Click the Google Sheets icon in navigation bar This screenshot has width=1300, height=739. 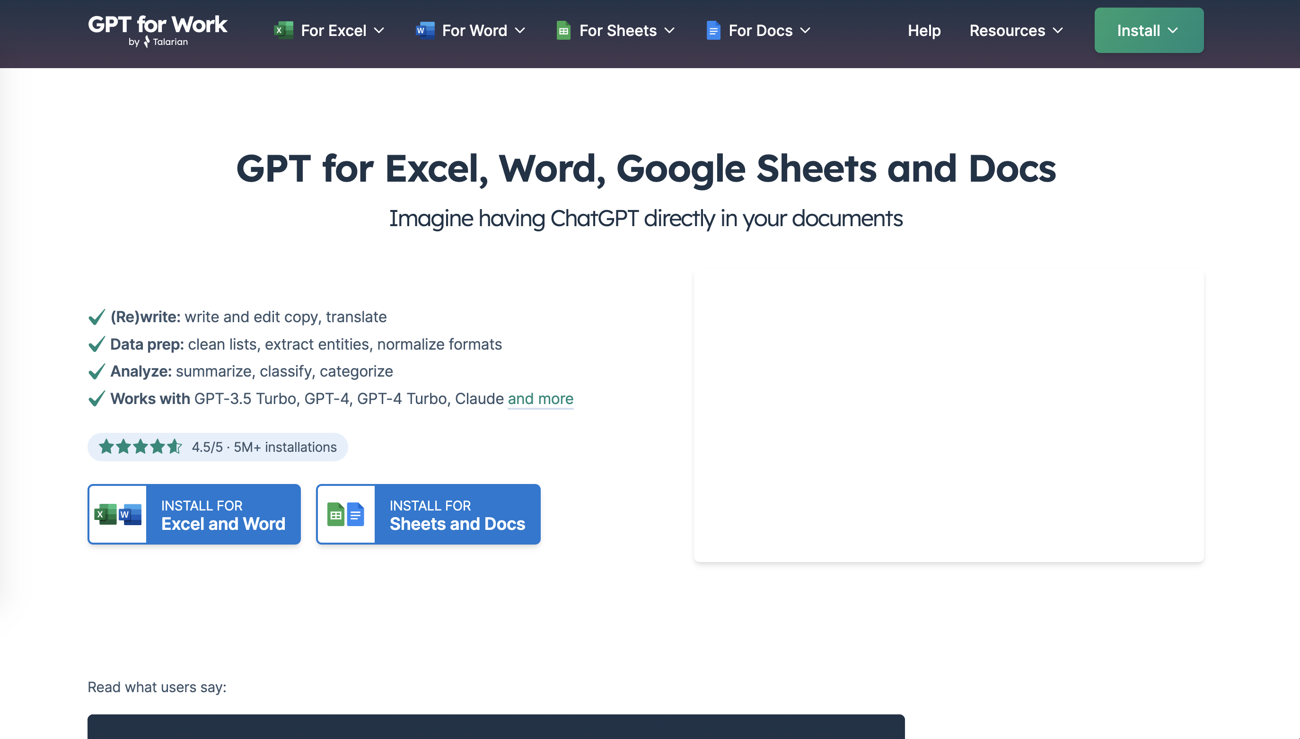point(563,30)
